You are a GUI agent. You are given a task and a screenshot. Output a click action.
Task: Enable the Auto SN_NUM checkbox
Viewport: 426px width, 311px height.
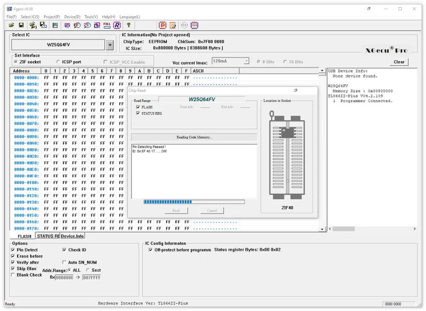point(64,262)
